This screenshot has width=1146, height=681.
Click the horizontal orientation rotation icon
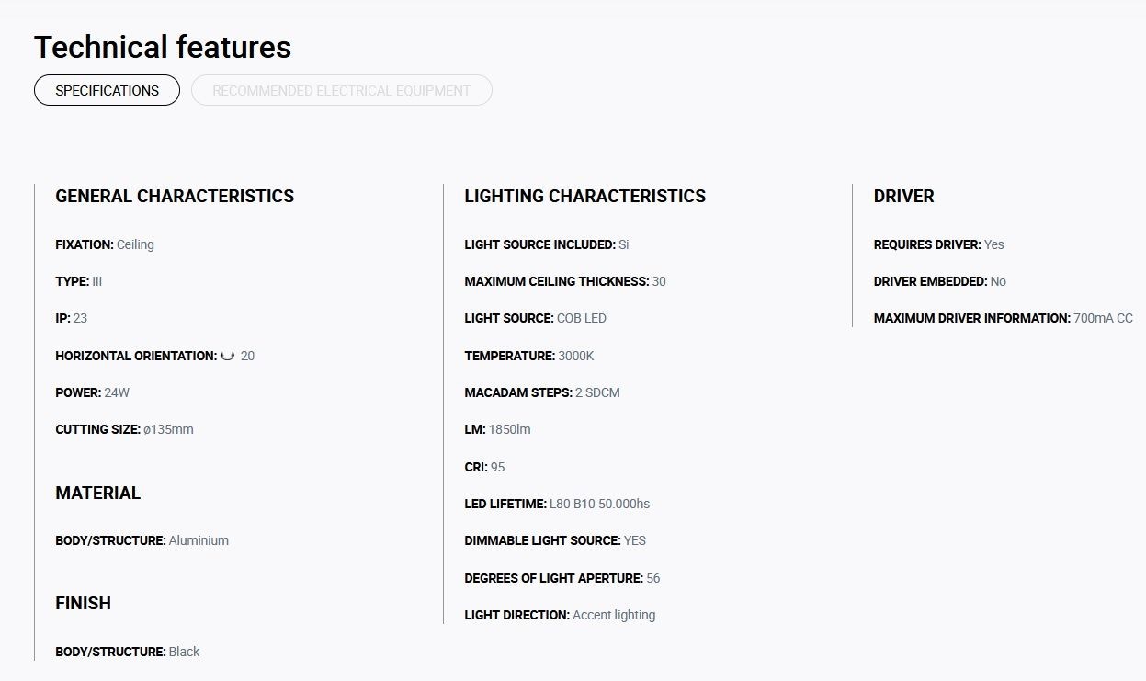(227, 356)
